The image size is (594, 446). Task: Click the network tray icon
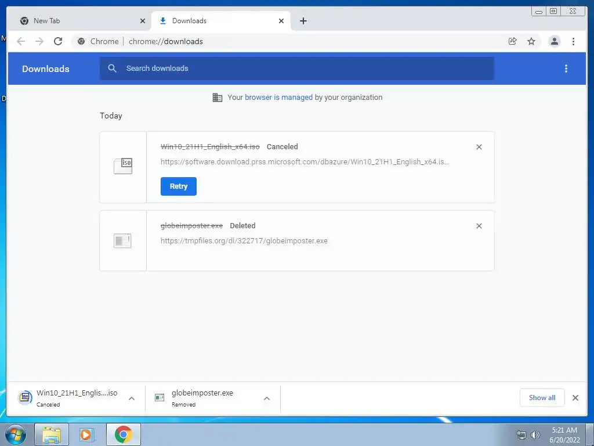[x=521, y=435]
